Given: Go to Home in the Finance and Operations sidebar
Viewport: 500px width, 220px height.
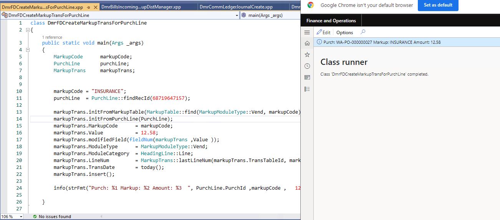Looking at the screenshot, I should 307,43.
